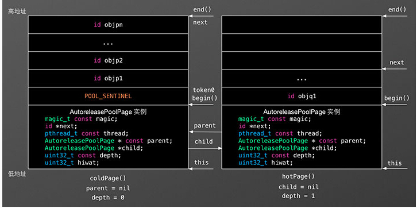Select the 'id objp1' cell

[108, 78]
